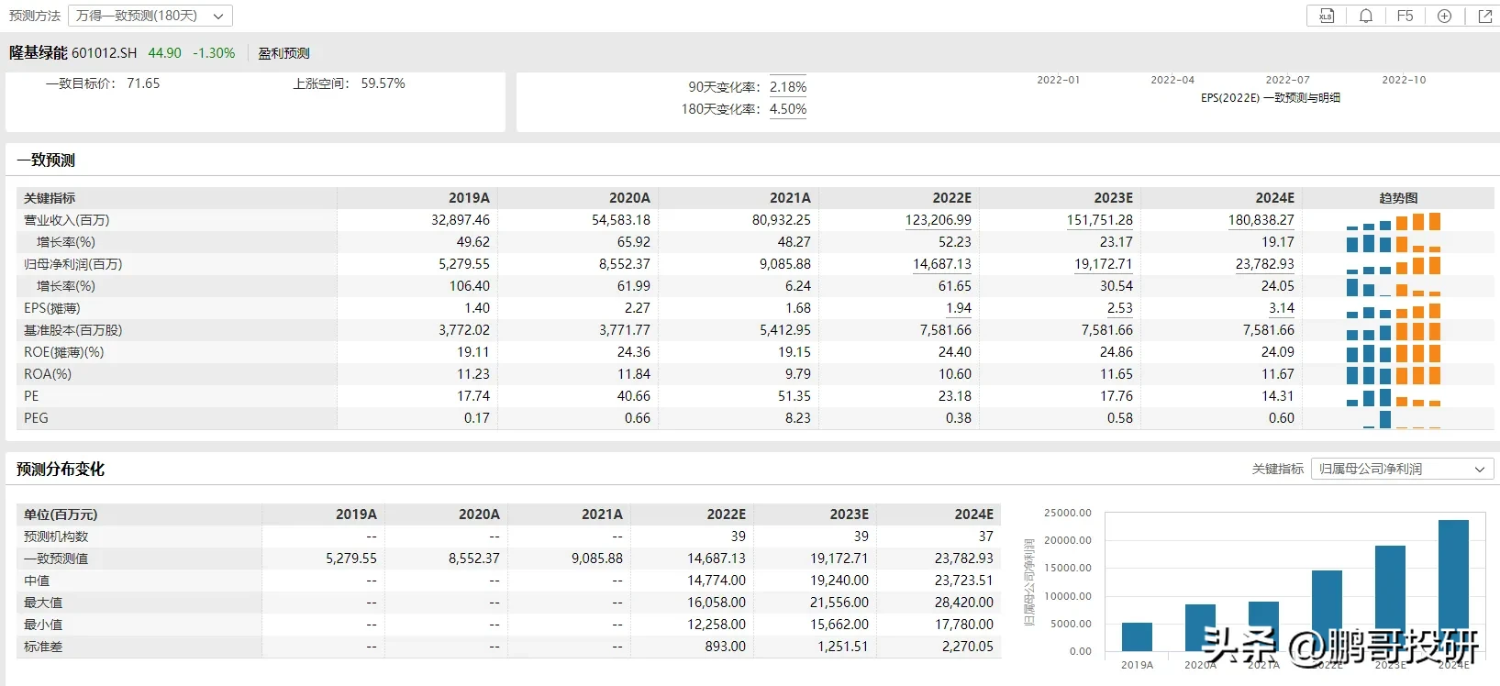Click the 上涨空间 value 59.57%
The height and width of the screenshot is (686, 1500).
point(383,83)
